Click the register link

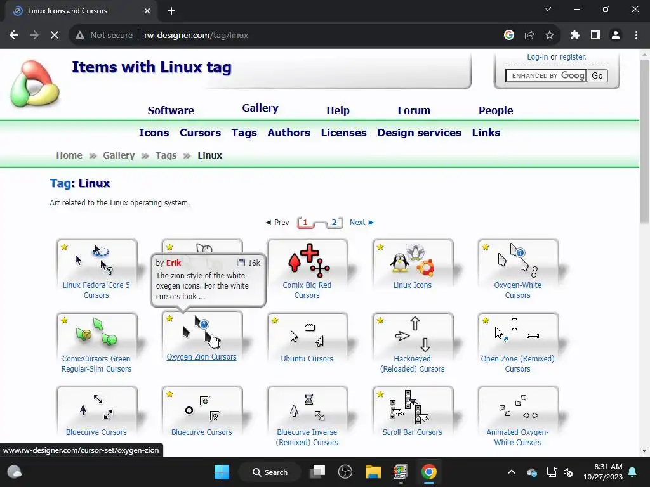pyautogui.click(x=573, y=56)
